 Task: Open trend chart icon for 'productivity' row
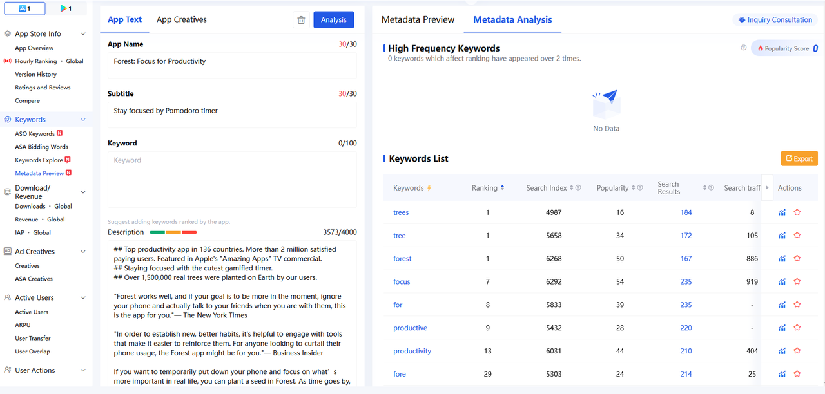(x=782, y=352)
